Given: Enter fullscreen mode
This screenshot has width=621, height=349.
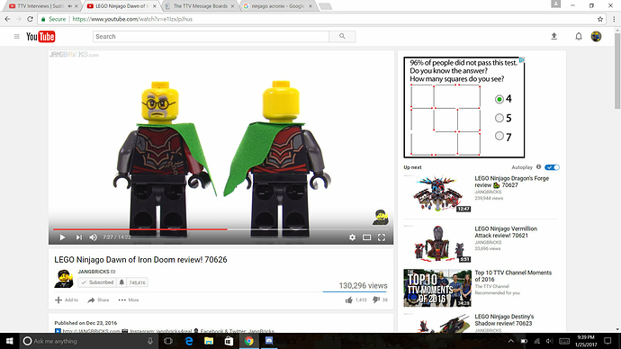Looking at the screenshot, I should (382, 237).
